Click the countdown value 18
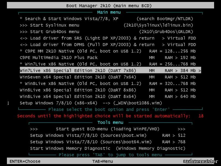The image size is (221, 166). tap(201, 116)
